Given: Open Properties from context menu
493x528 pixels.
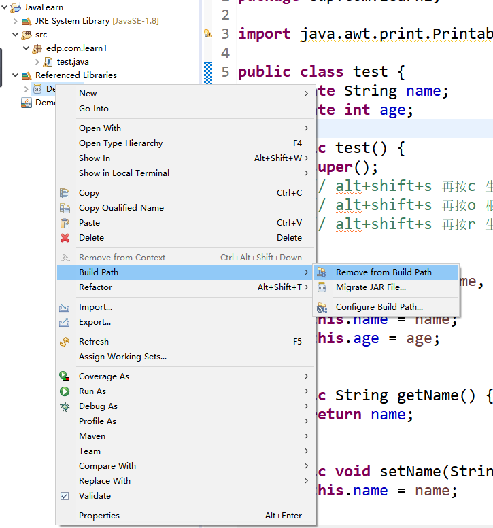Looking at the screenshot, I should tap(186, 516).
